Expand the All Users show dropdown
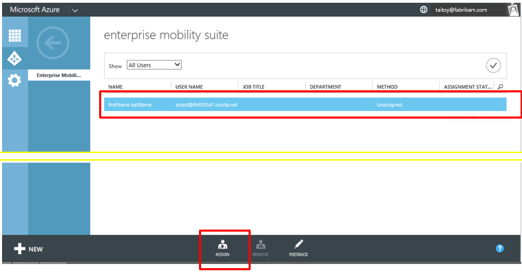Screen dimensions: 522x273 tap(154, 65)
